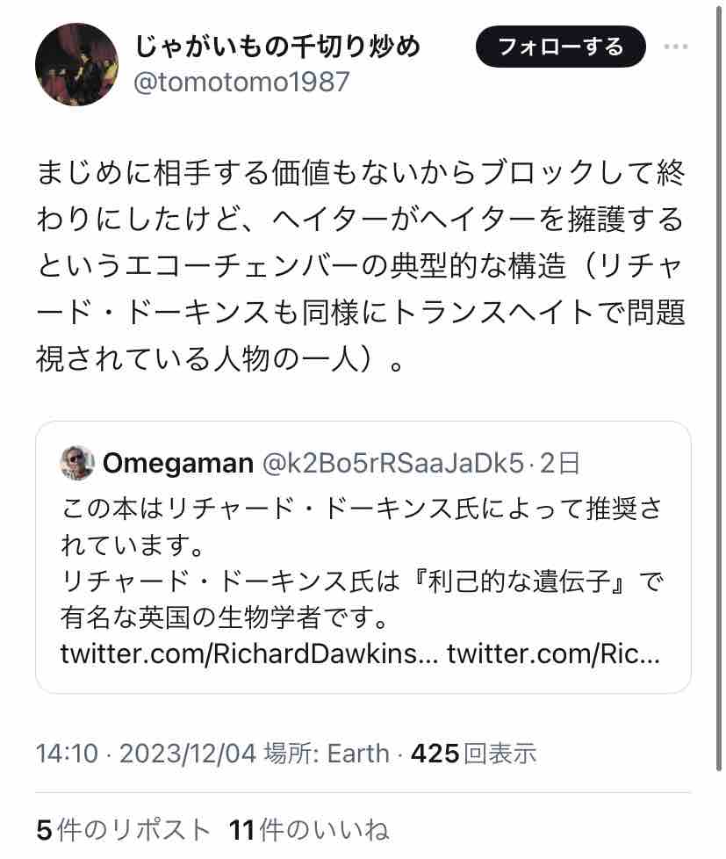Show the 5件のリポスト repost list

pos(124,829)
